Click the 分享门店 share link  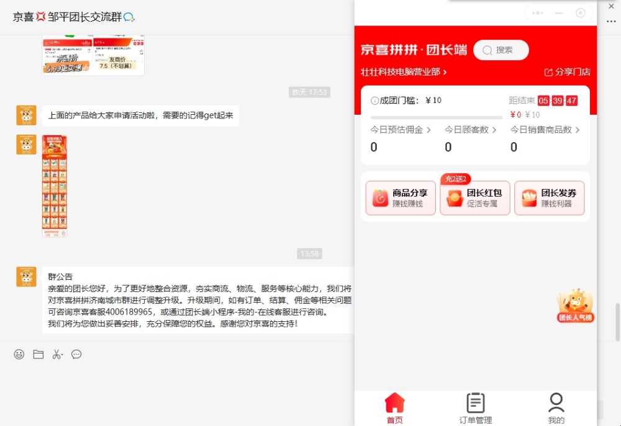[568, 72]
